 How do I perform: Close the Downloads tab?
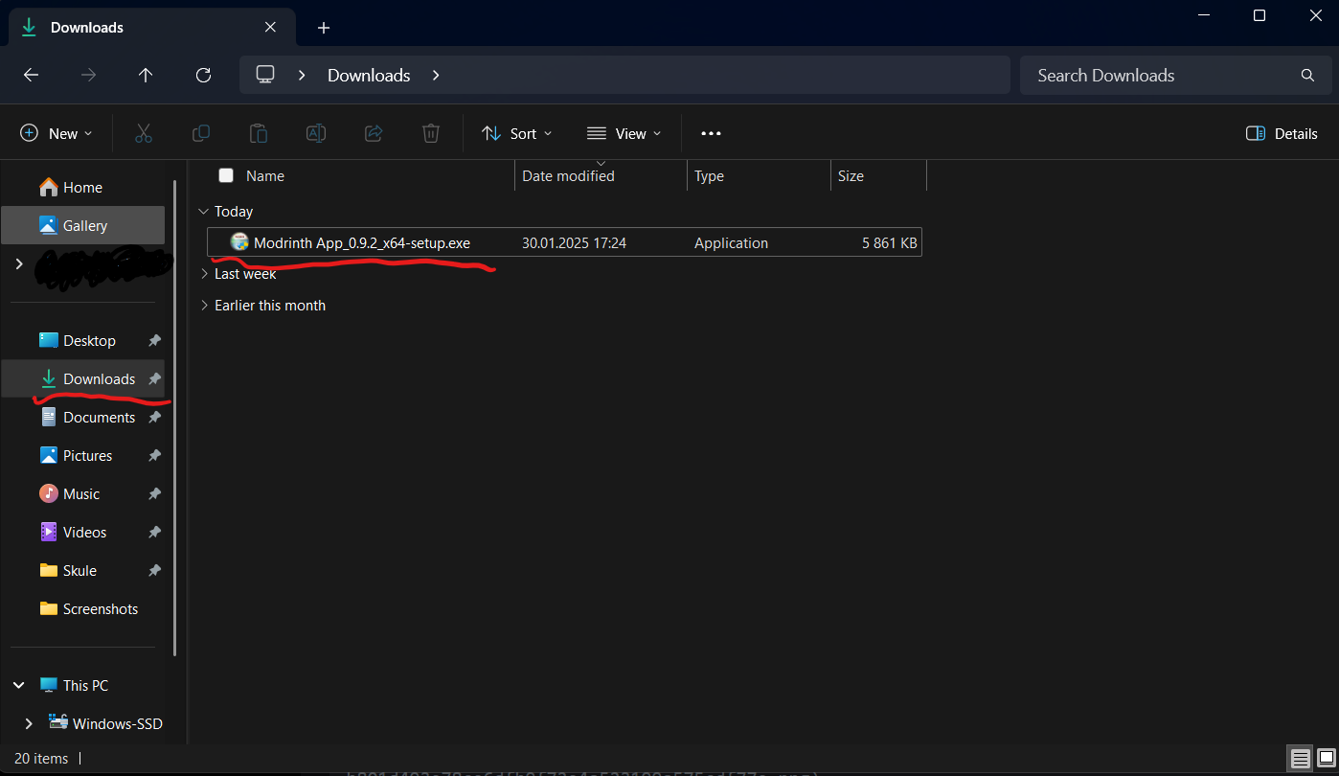click(270, 28)
